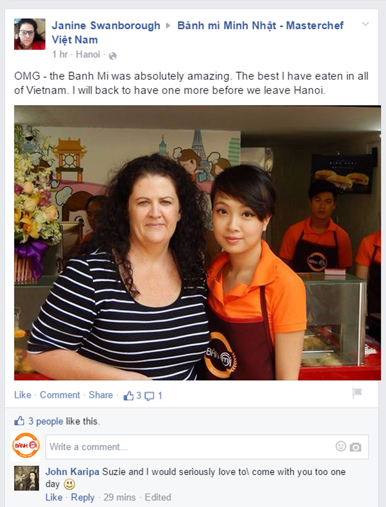Open the emoji smiley picker

pos(341,446)
